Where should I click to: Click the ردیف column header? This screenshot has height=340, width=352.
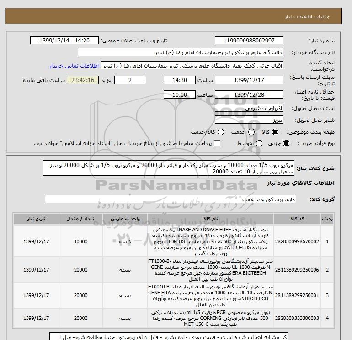(x=327, y=219)
